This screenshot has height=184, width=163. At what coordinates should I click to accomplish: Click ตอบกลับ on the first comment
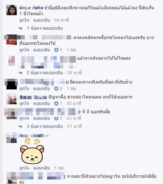pyautogui.click(x=42, y=20)
